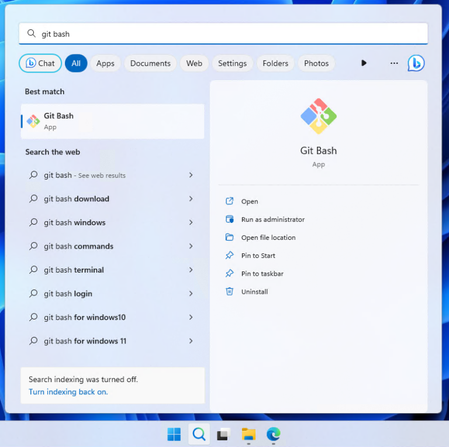Pin Git Bash to taskbar
Image resolution: width=449 pixels, height=447 pixels.
263,274
